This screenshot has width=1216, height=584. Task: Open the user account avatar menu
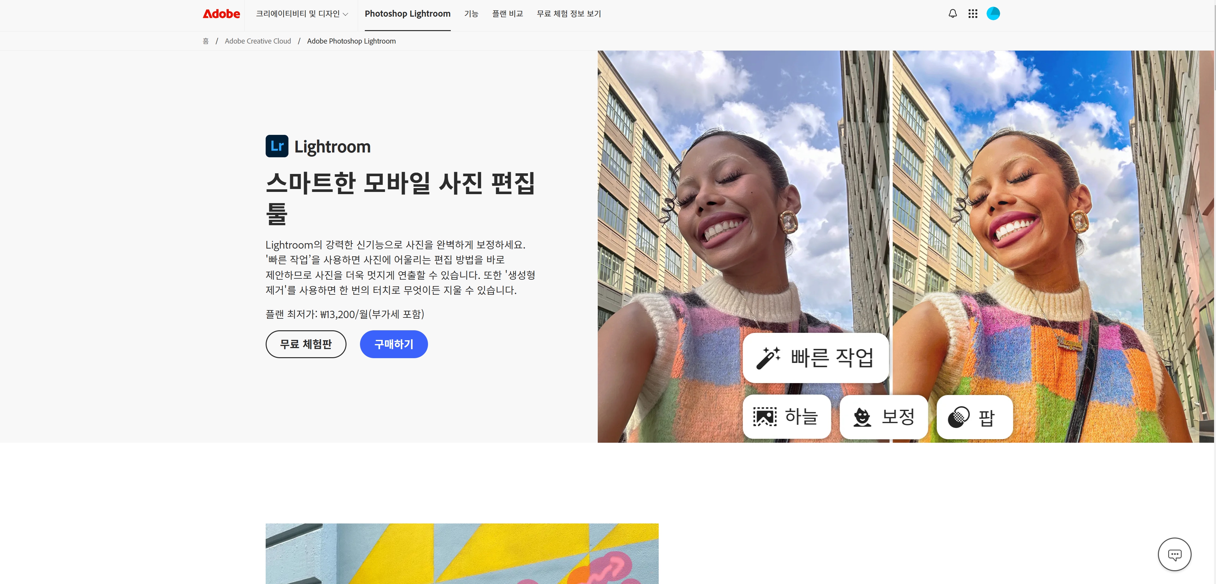point(993,14)
